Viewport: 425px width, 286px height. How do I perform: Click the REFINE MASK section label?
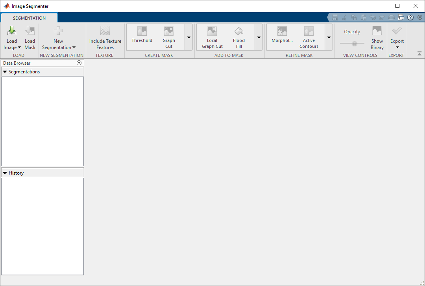[x=299, y=55]
